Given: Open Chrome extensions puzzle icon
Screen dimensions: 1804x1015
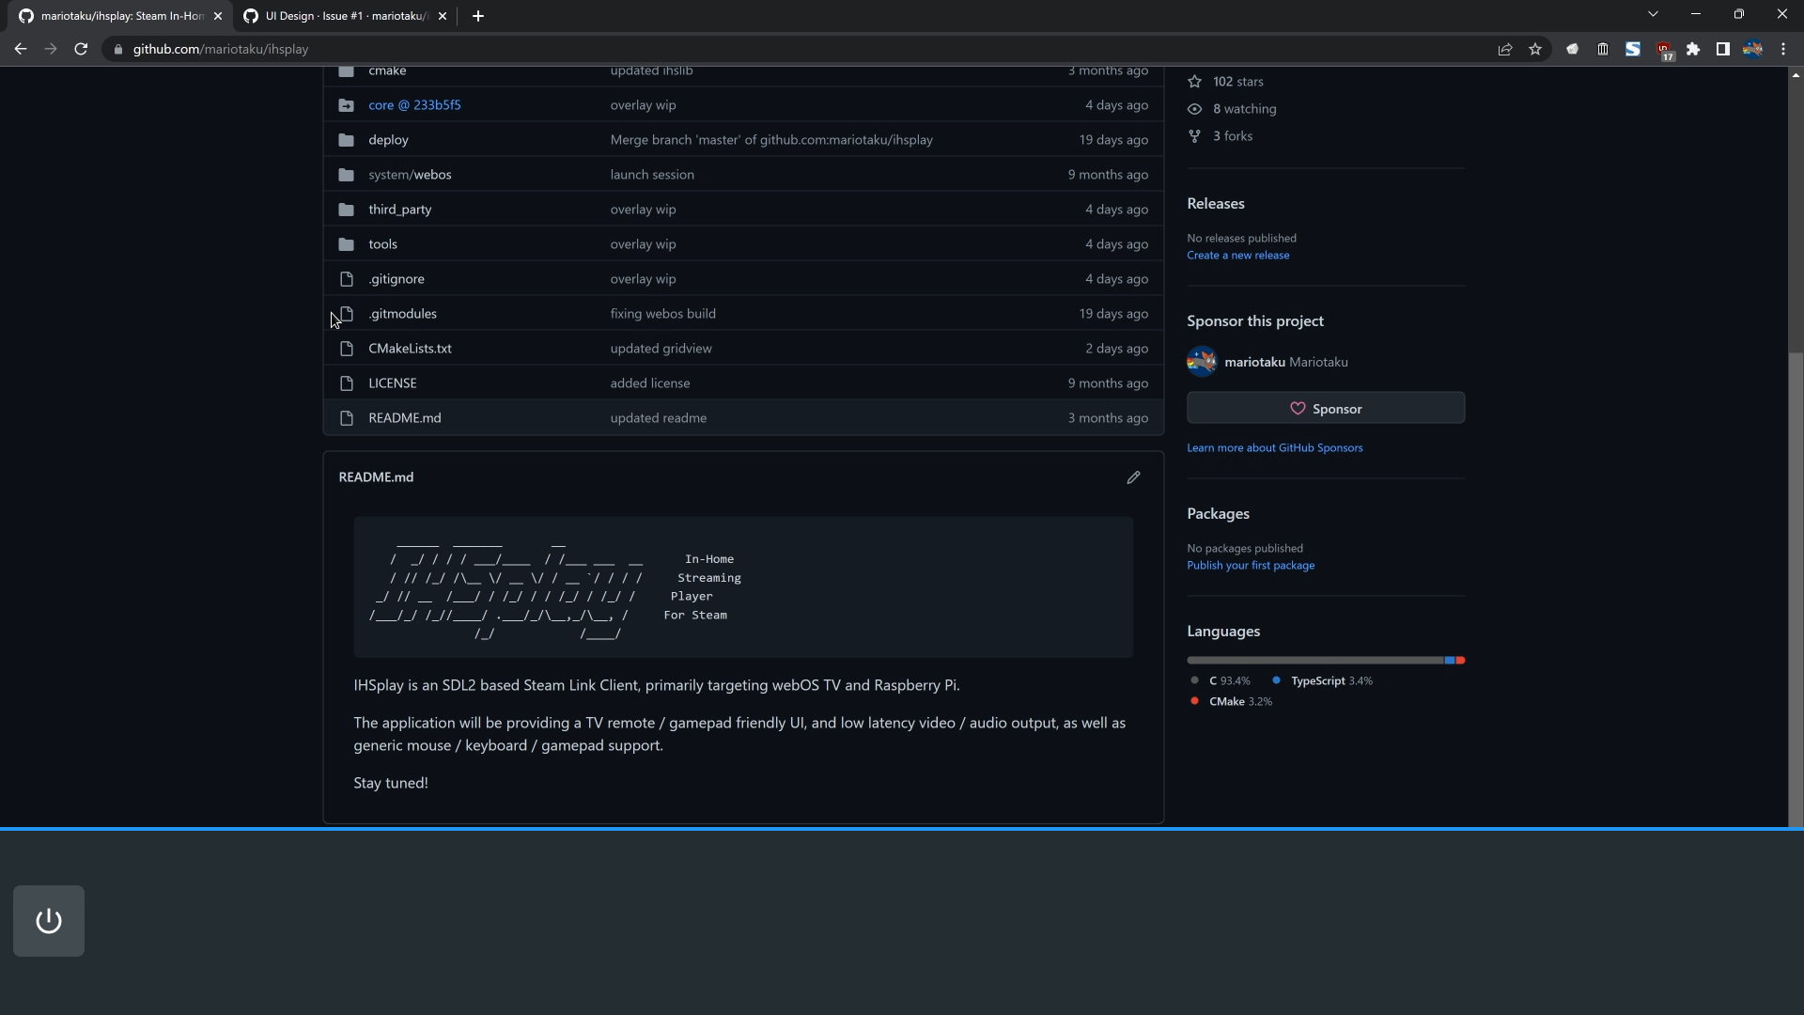Looking at the screenshot, I should [1693, 49].
